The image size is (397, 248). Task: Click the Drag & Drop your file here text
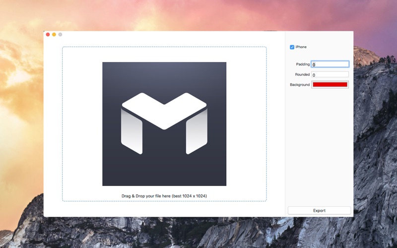[164, 196]
